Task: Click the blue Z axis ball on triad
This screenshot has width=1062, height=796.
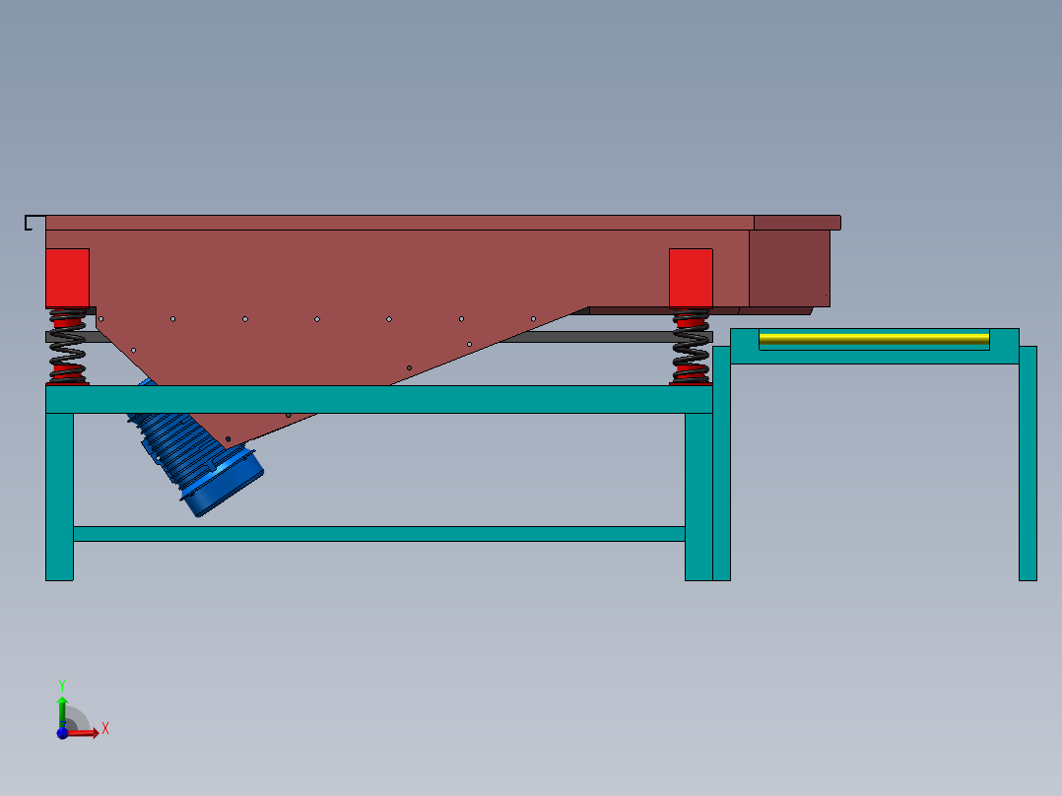Action: point(62,733)
